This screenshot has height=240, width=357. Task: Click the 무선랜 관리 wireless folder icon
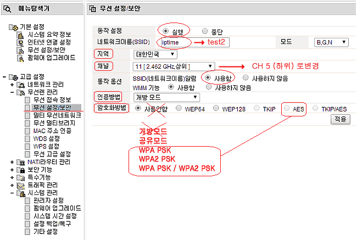click(21, 93)
